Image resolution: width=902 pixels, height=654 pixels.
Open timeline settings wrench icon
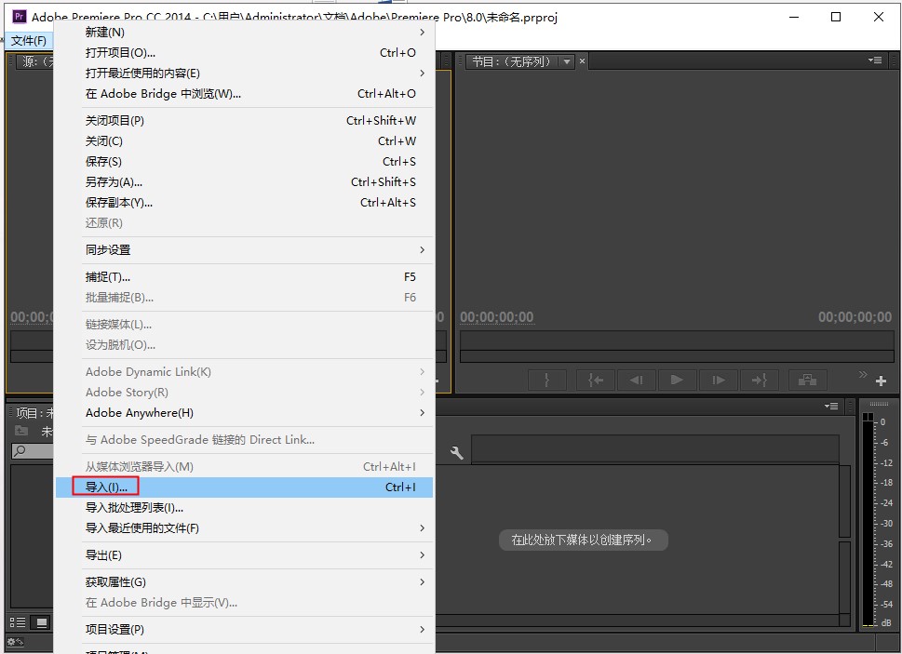pos(457,453)
